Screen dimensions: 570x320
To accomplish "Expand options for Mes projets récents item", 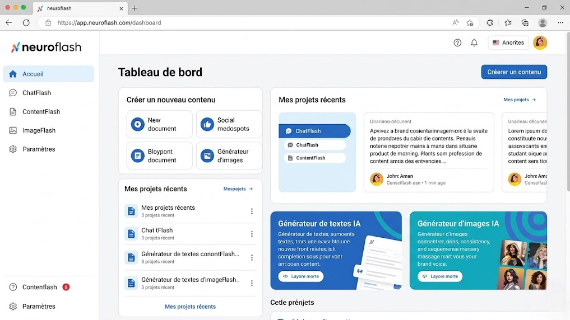I will point(252,211).
